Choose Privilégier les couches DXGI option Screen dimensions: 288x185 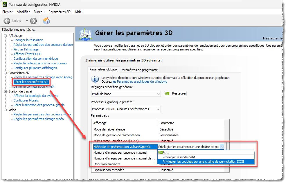[x=206, y=162]
